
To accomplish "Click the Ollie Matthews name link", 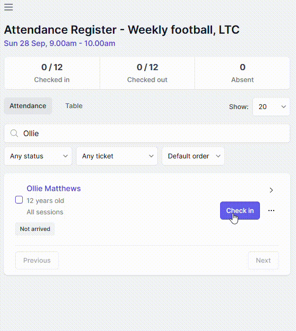I will click(54, 188).
